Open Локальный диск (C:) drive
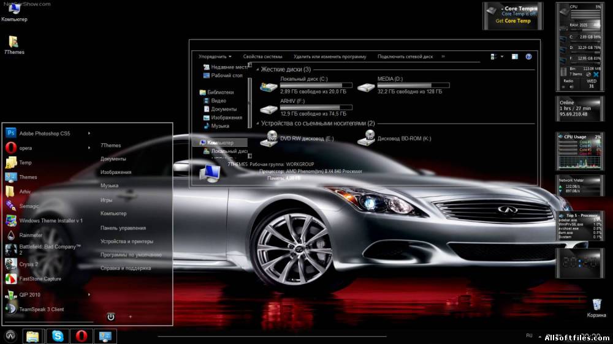Viewport: 613px width, 344px height. click(306, 86)
